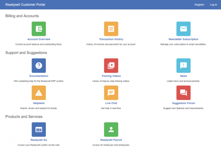Select the Training Videos link label
This screenshot has width=221, height=153.
click(x=111, y=76)
